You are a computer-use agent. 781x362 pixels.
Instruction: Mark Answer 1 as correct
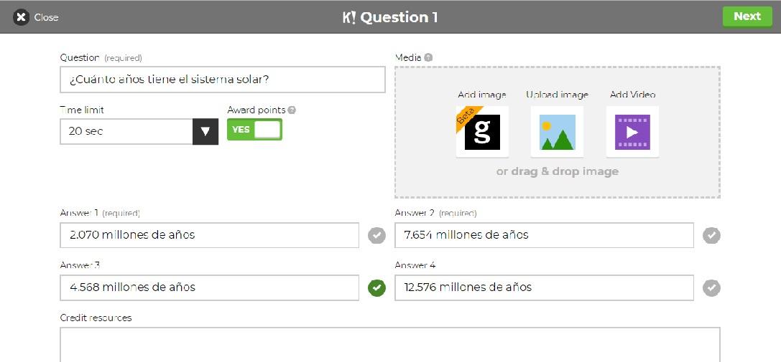[376, 235]
